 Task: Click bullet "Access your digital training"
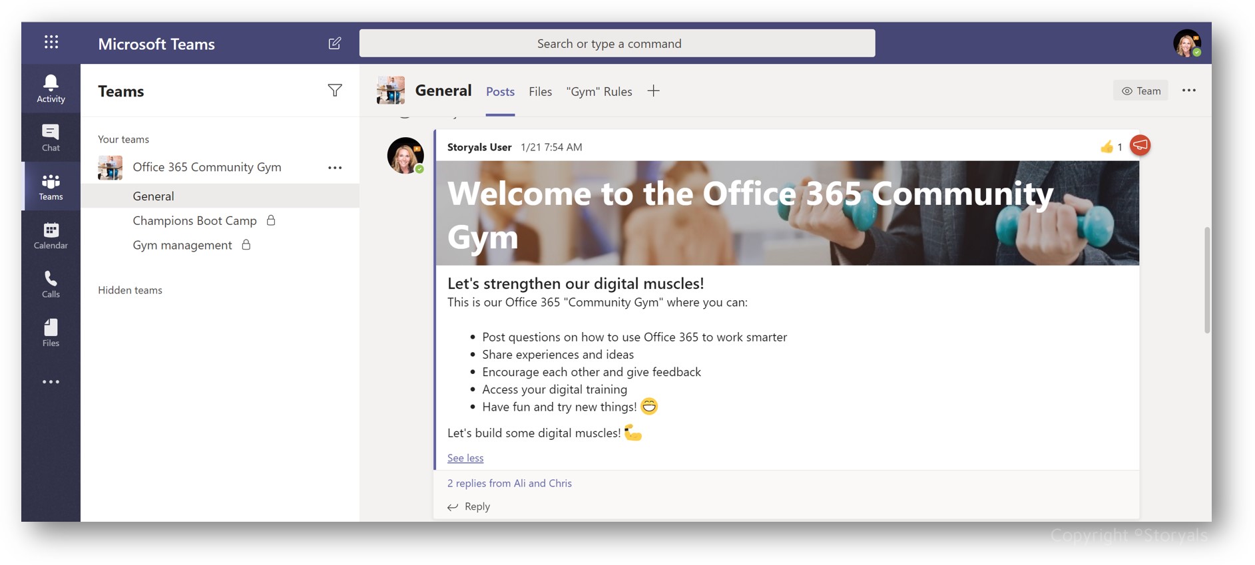tap(555, 389)
